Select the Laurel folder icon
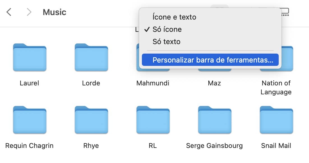This screenshot has width=309, height=163. 29,57
